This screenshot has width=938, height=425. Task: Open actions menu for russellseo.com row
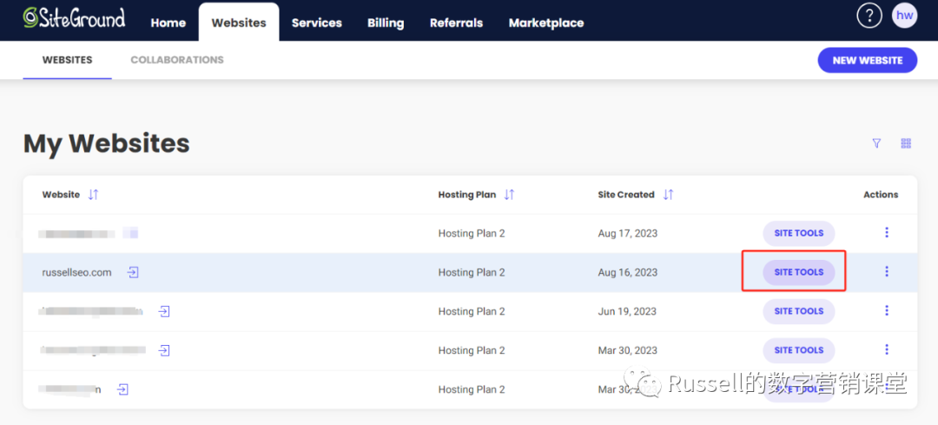point(886,272)
